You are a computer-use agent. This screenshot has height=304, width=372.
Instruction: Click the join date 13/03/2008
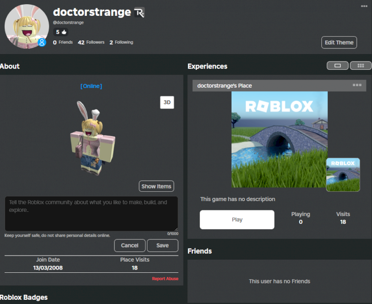pos(48,268)
